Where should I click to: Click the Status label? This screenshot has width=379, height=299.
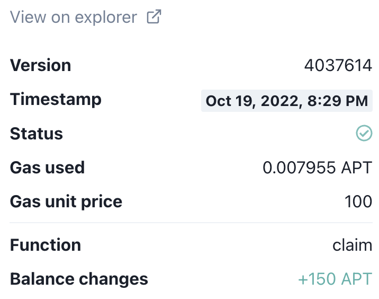pyautogui.click(x=36, y=134)
